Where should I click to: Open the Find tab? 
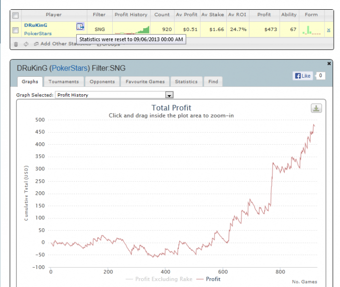[x=213, y=82]
